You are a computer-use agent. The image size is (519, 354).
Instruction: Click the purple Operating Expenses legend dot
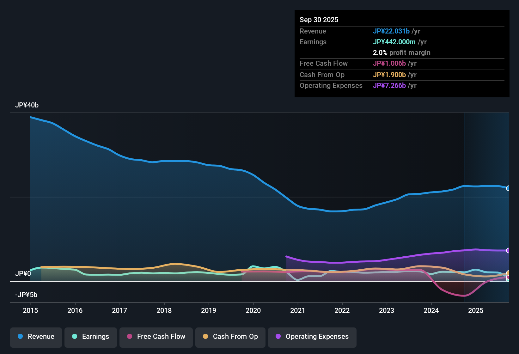tap(278, 337)
